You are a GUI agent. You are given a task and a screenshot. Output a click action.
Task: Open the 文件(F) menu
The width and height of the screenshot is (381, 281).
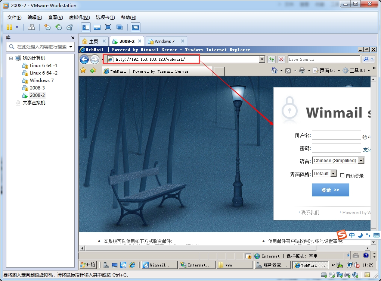pos(14,18)
